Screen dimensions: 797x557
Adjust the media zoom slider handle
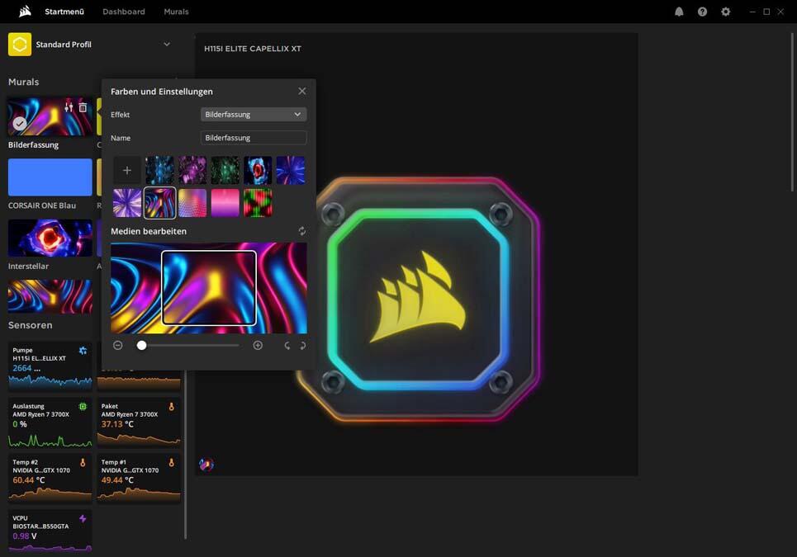click(x=142, y=345)
